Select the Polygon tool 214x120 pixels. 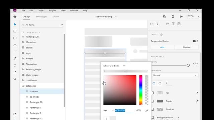click(15, 45)
